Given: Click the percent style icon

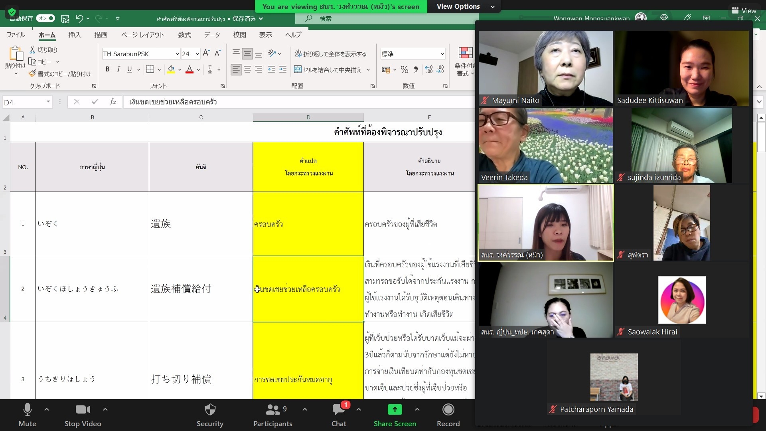Looking at the screenshot, I should point(405,70).
